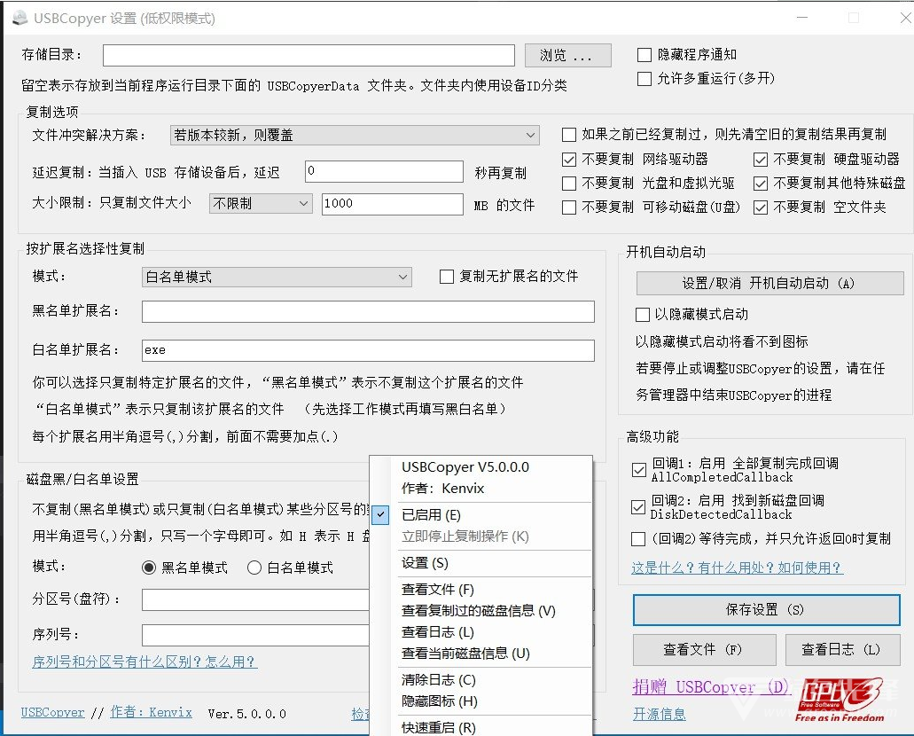Click the USBCopyer app icon in title bar
The width and height of the screenshot is (914, 736).
(20, 18)
